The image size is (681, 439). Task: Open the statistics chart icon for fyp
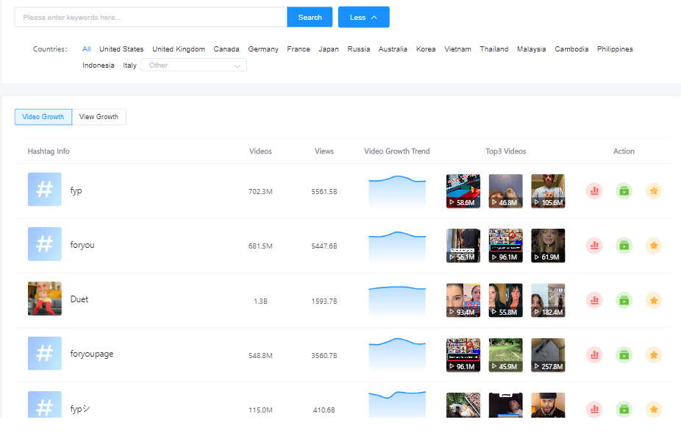point(594,190)
